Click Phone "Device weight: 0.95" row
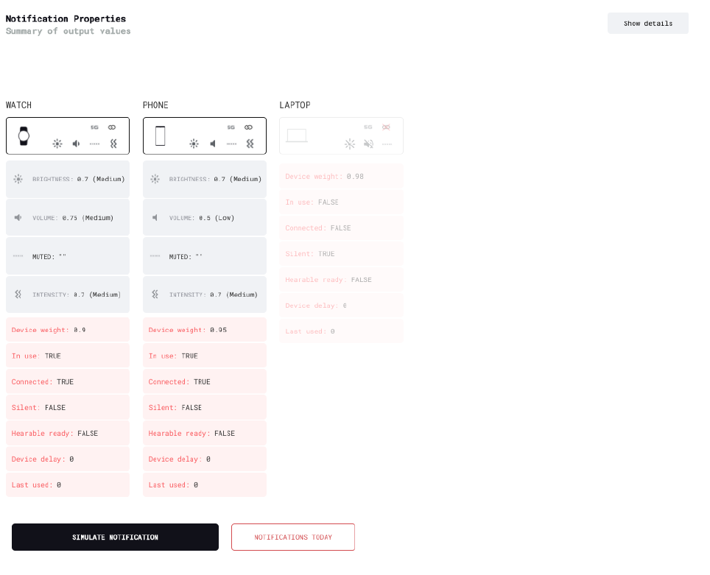This screenshot has height=575, width=710. pos(205,330)
